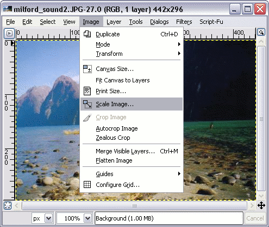Screen dimensions: 269x227
Task: Open the image menu arrow button at ruler corner
Action: 9,34
